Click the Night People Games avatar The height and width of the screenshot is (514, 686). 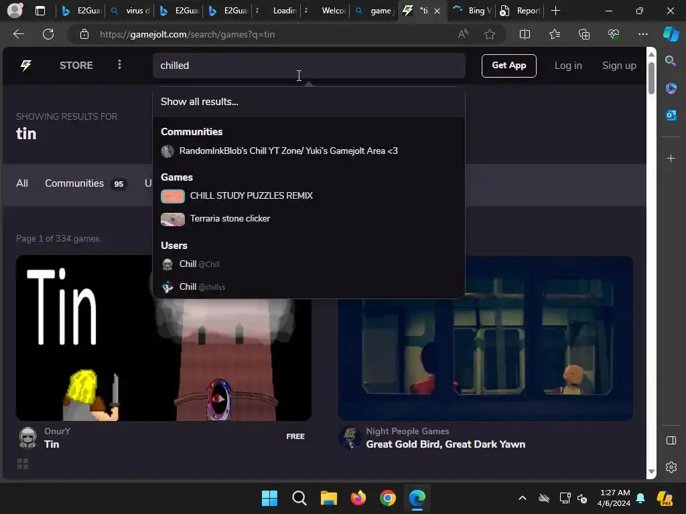350,438
